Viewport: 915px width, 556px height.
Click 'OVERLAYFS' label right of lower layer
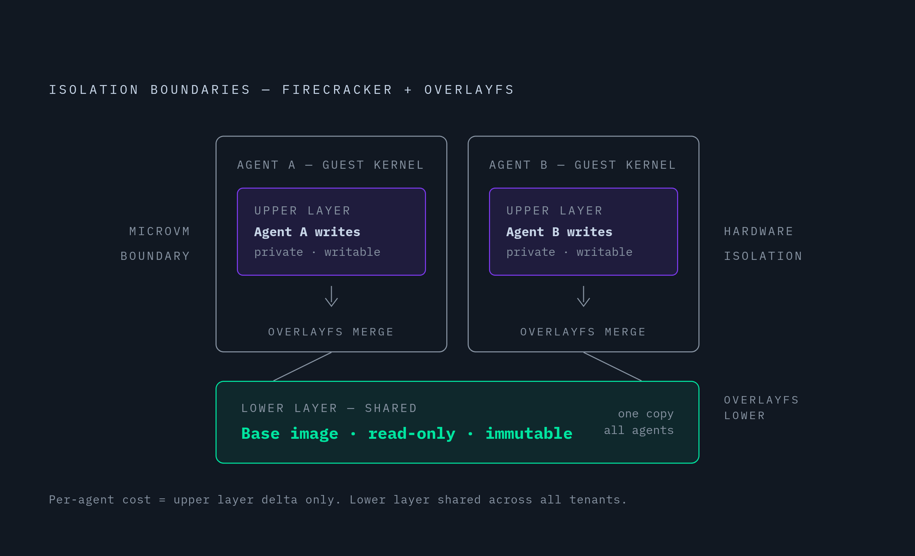pyautogui.click(x=761, y=400)
